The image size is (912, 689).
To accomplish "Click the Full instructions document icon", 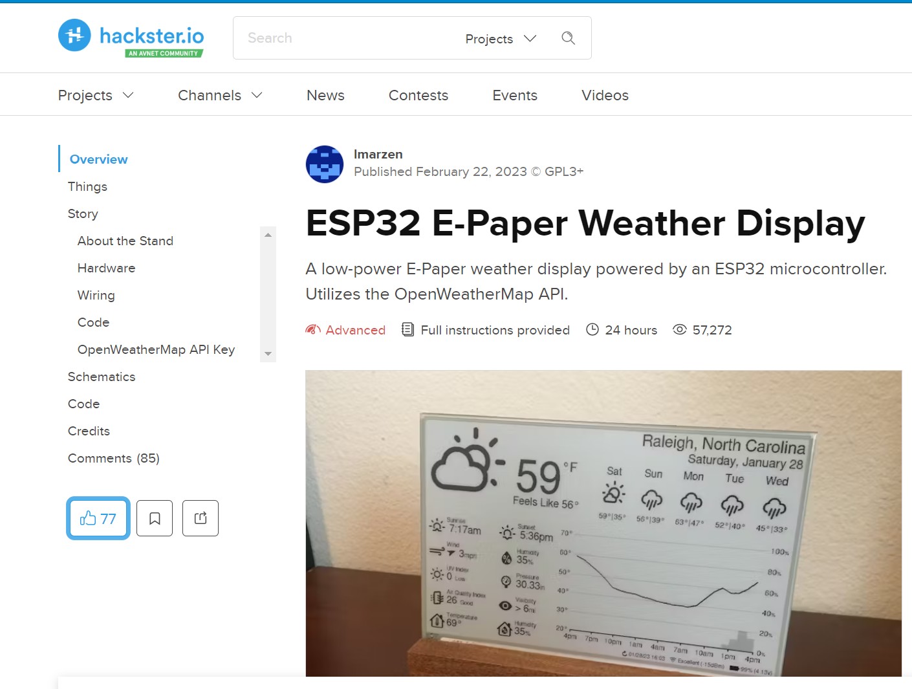I will click(407, 330).
